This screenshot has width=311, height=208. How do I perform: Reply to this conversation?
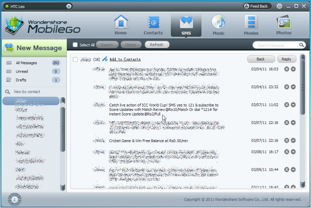pos(286,59)
